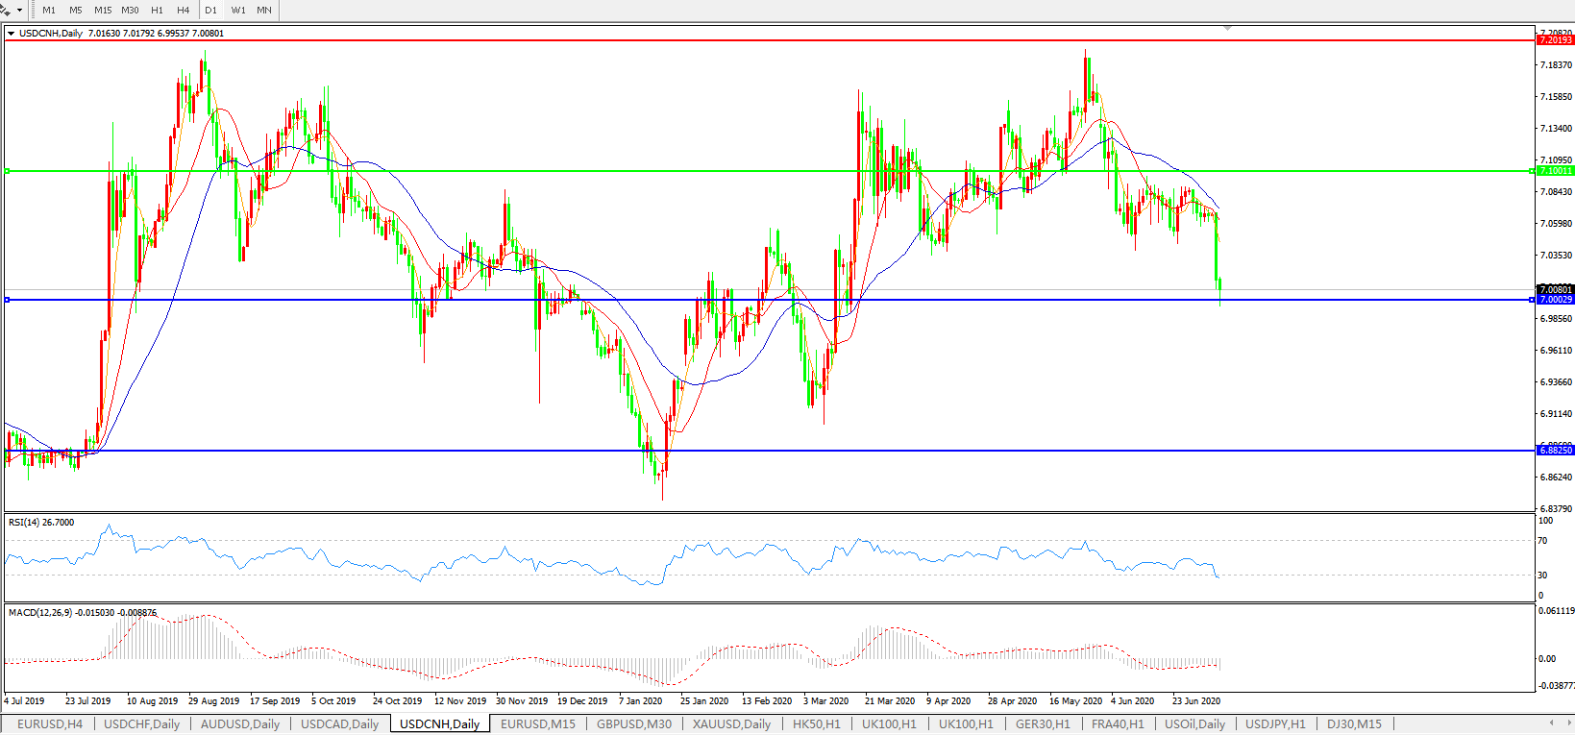
Task: Open the EURUSD,H4 chart tab
Action: (x=50, y=724)
